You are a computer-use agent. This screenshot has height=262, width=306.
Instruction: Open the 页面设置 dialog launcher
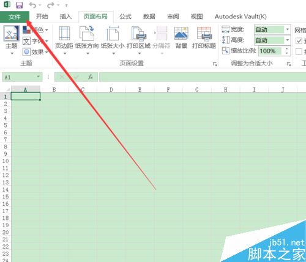point(215,64)
